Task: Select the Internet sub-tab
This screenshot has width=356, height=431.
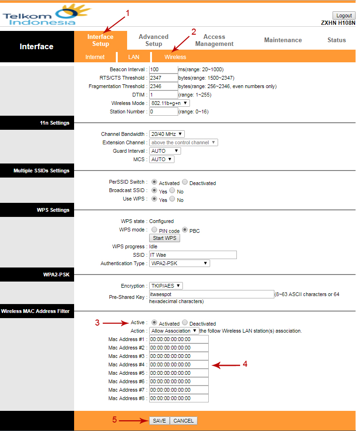Action: [x=95, y=57]
